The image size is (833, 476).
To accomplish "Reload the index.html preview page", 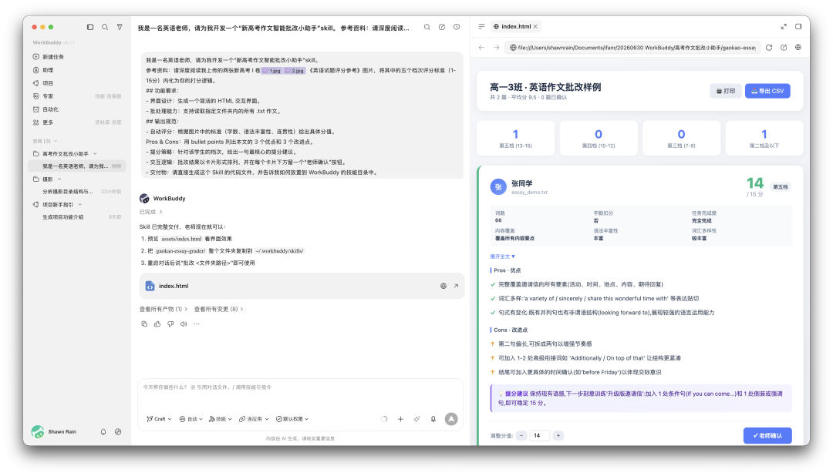I will pos(769,48).
